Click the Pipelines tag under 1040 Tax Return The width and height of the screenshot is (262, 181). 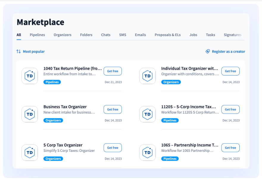click(x=52, y=82)
